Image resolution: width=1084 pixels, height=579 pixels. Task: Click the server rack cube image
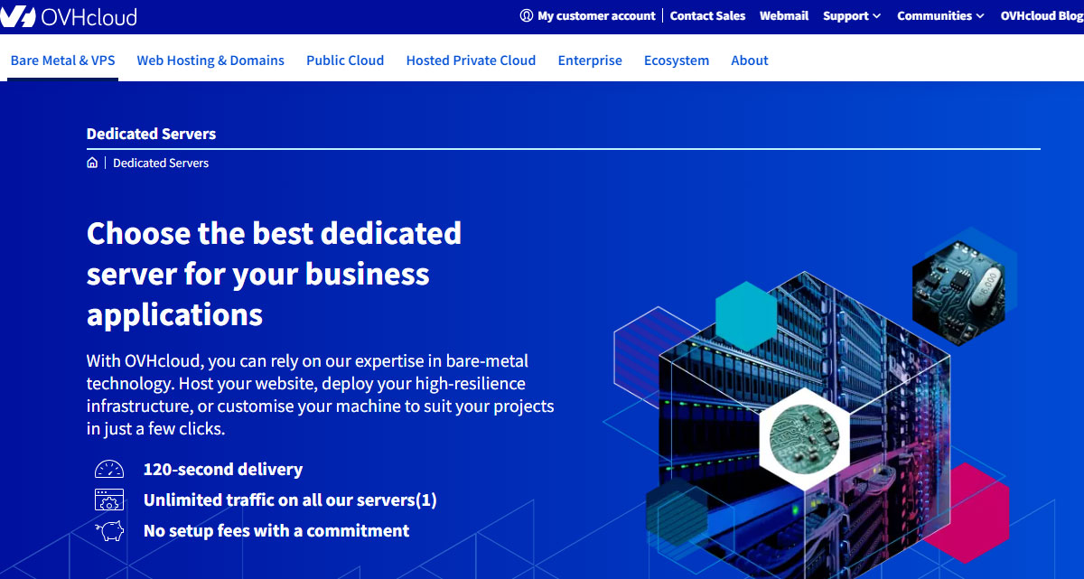[804, 425]
